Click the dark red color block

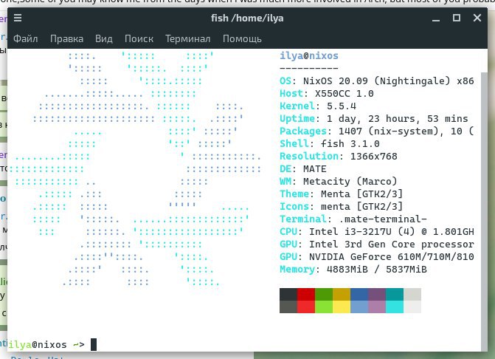coord(306,294)
